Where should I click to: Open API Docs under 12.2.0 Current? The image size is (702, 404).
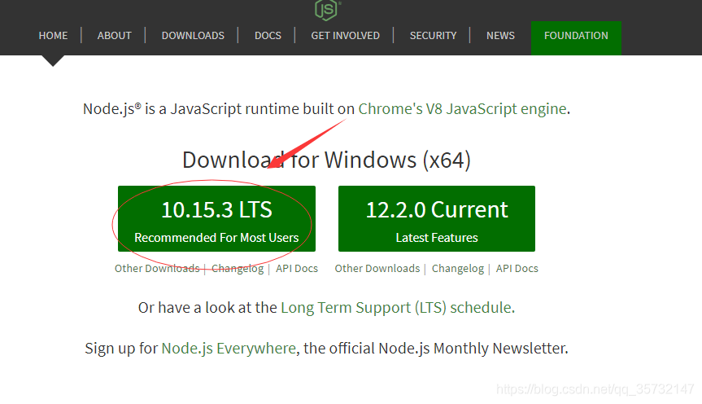(517, 268)
